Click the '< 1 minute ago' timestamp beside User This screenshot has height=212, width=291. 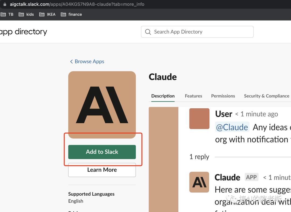click(257, 114)
